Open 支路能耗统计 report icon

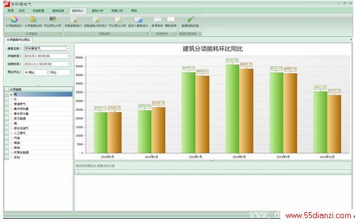[x=73, y=19]
